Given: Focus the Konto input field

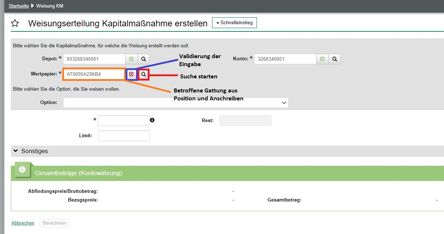Looking at the screenshot, I should (x=285, y=59).
